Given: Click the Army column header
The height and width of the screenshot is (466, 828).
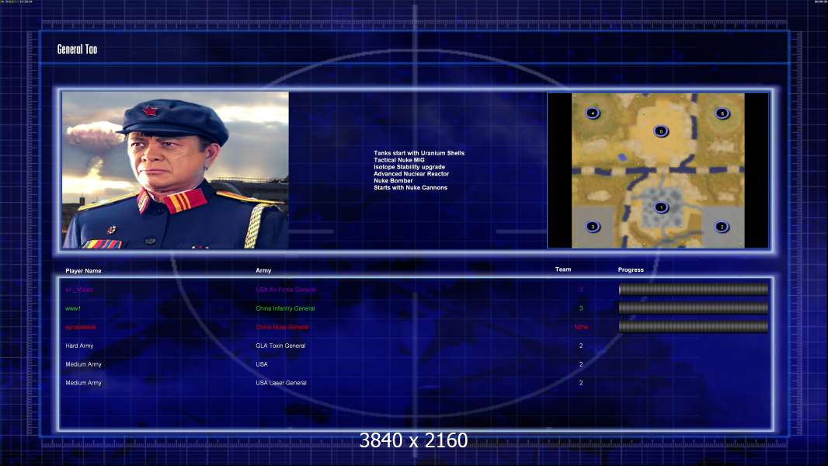Looking at the screenshot, I should coord(263,270).
